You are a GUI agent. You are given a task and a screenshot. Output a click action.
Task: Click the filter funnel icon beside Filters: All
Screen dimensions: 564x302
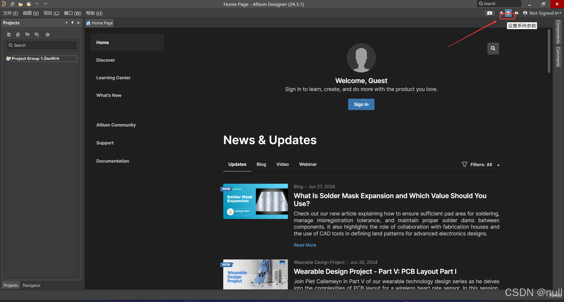[464, 164]
